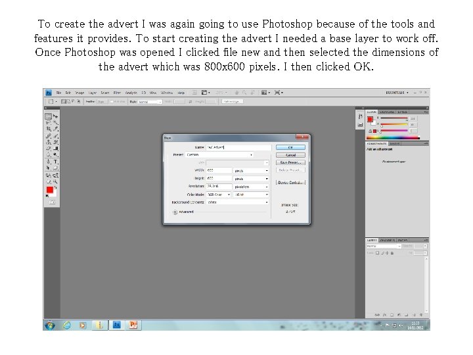
Task: Open the Window menu
Action: [x=167, y=93]
